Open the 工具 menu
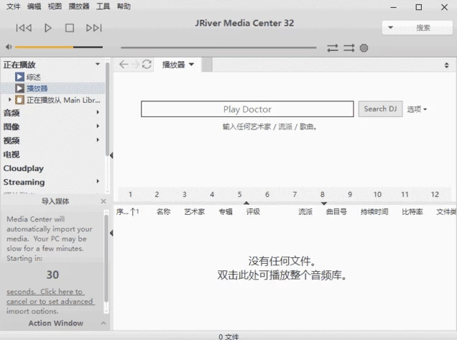 point(103,6)
